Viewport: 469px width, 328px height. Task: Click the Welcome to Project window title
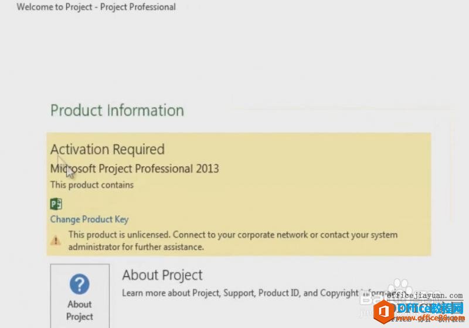pyautogui.click(x=96, y=7)
